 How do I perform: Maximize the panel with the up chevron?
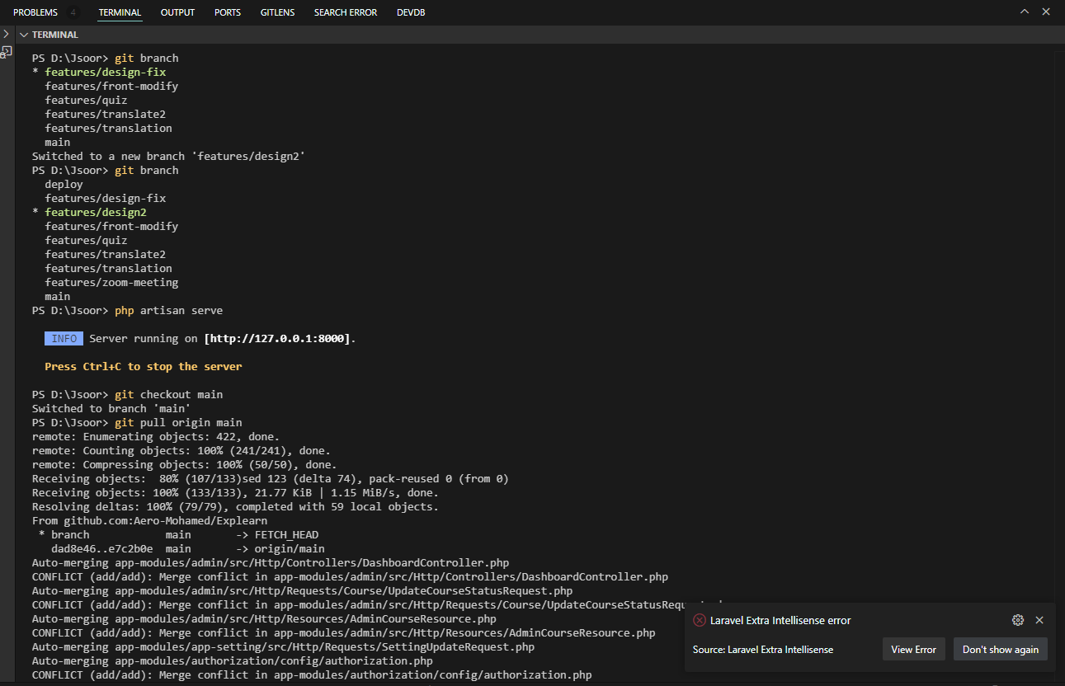(x=1025, y=12)
